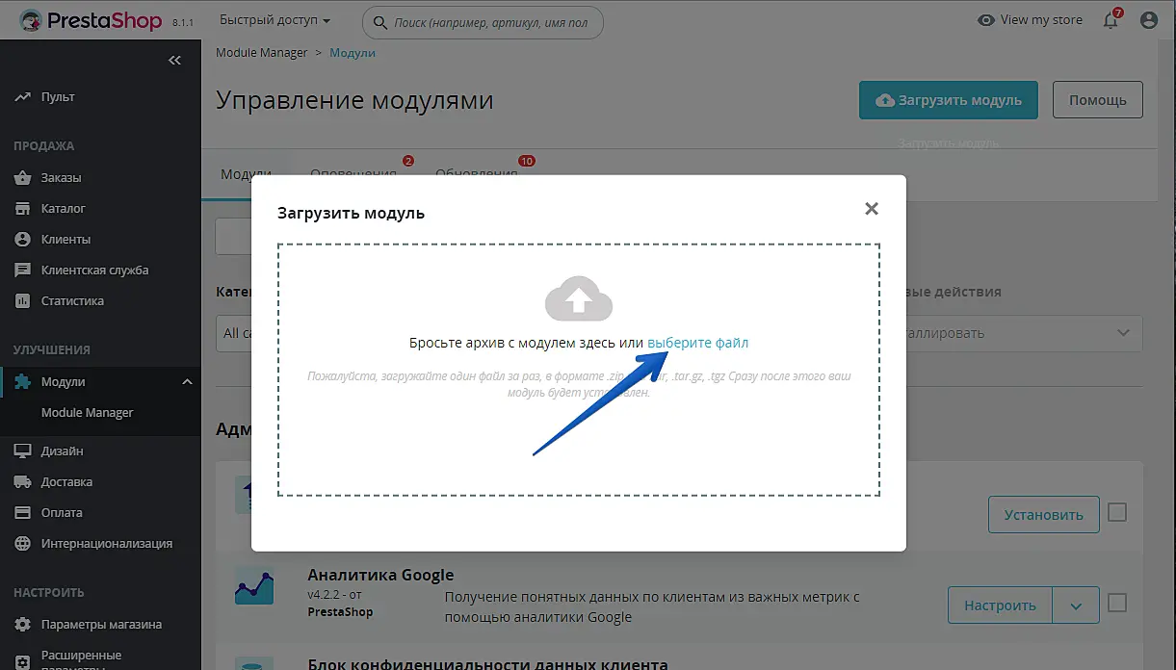Close the Загрузить модуль dialog

tap(872, 208)
